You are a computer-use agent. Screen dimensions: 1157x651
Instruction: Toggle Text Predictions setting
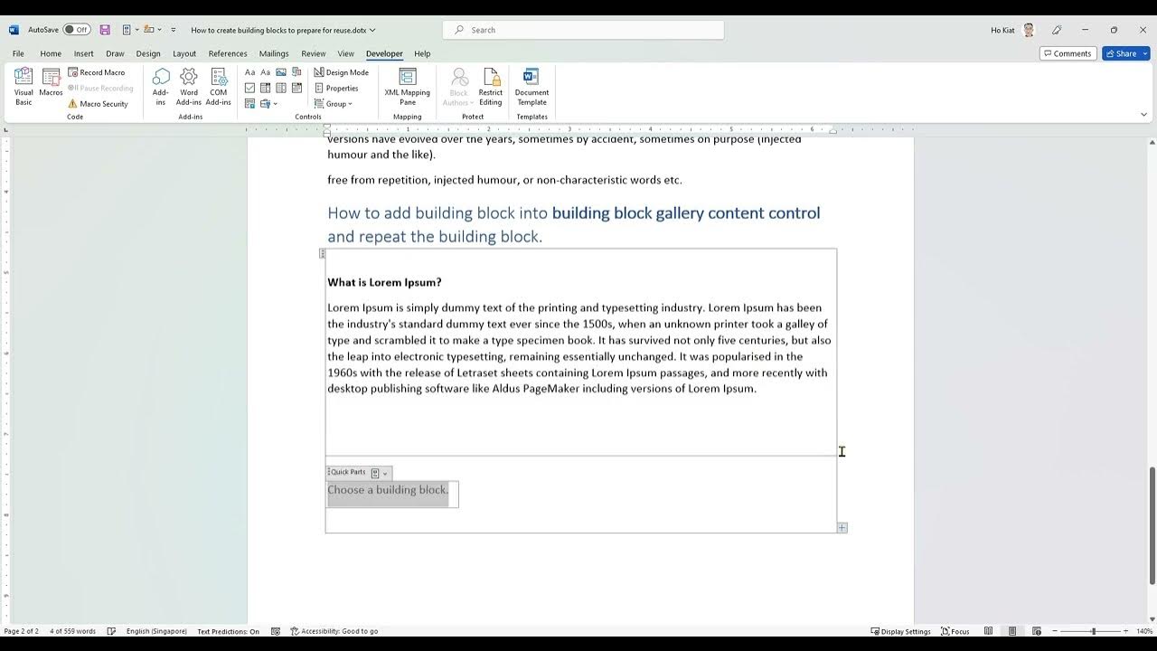(x=228, y=631)
